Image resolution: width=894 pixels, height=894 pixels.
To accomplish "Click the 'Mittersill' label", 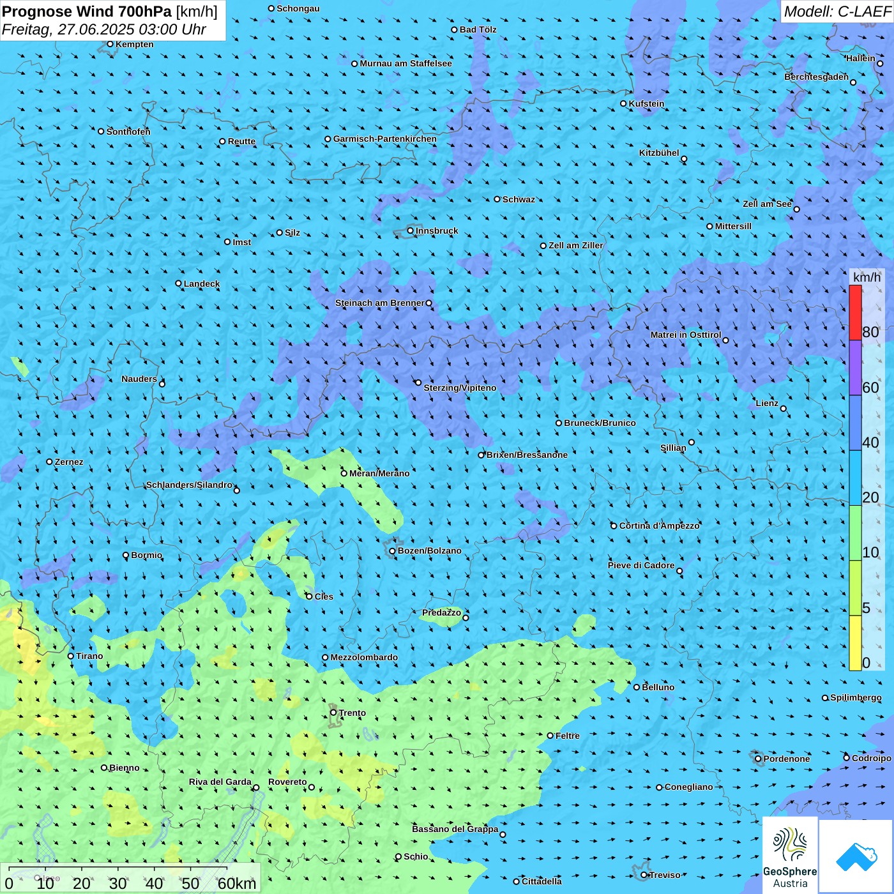I will tap(733, 226).
